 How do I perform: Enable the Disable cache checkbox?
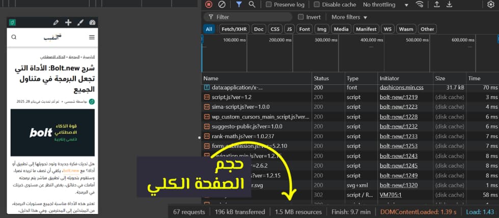coord(317,5)
